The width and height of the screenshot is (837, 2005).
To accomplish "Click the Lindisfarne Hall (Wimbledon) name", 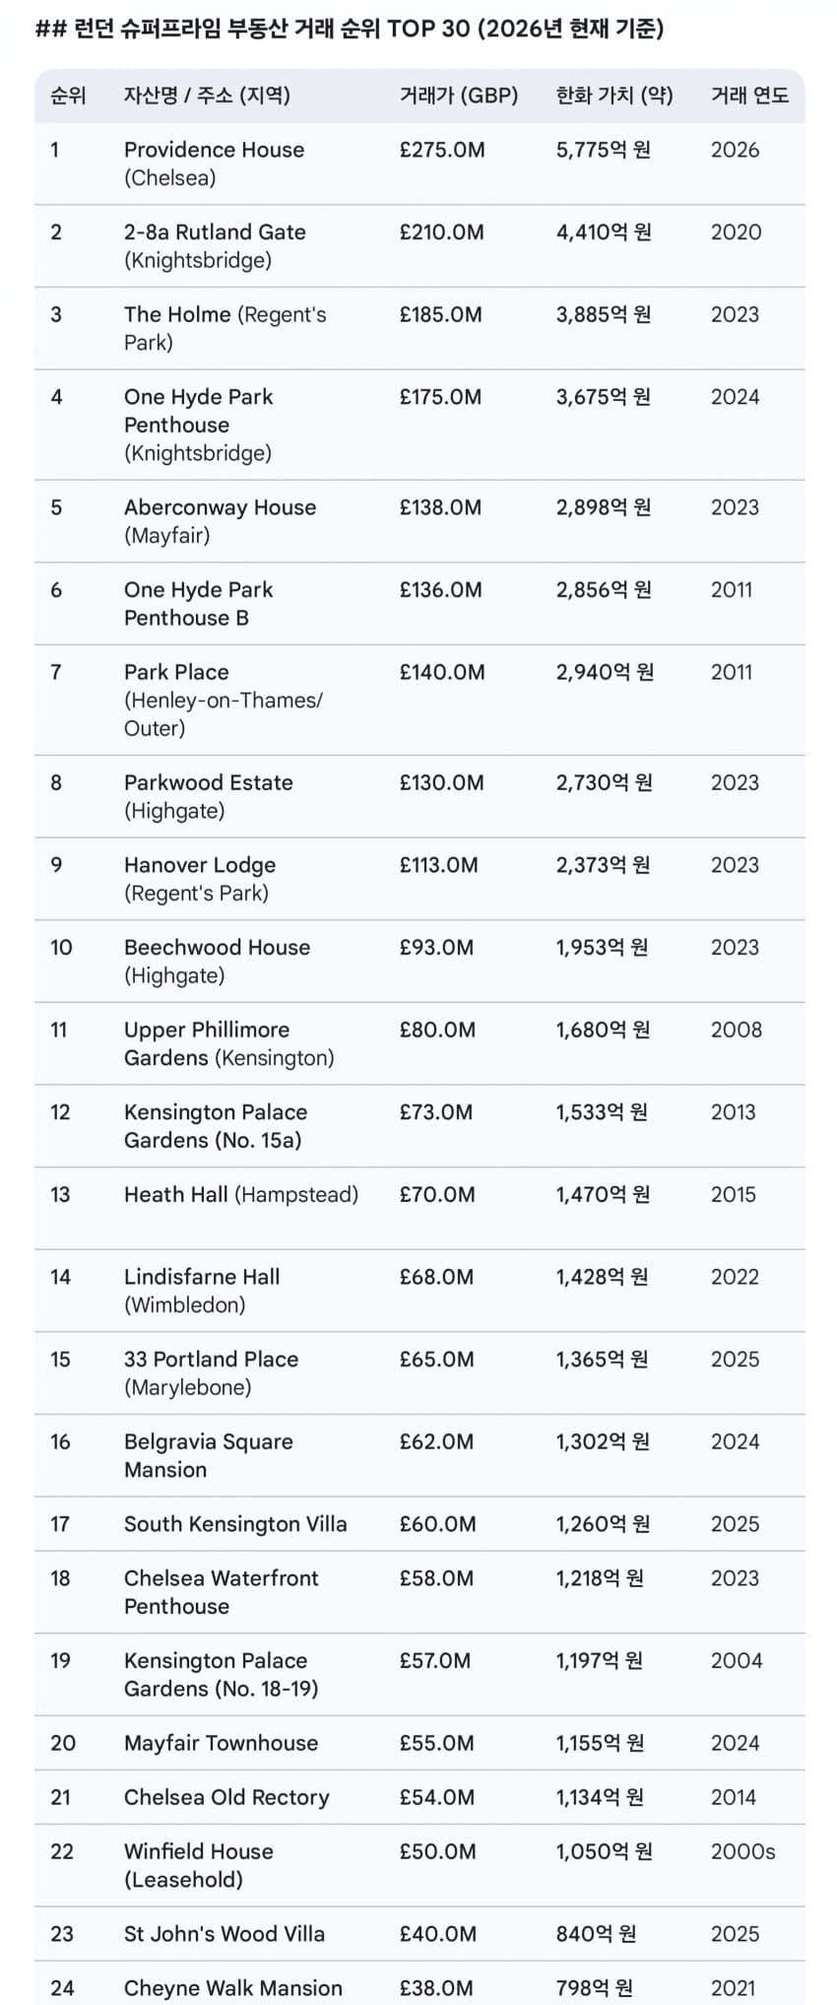I will pyautogui.click(x=202, y=1291).
